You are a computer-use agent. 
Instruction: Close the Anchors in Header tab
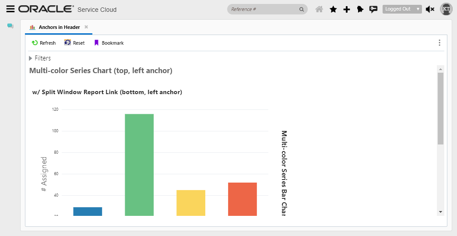click(x=86, y=27)
